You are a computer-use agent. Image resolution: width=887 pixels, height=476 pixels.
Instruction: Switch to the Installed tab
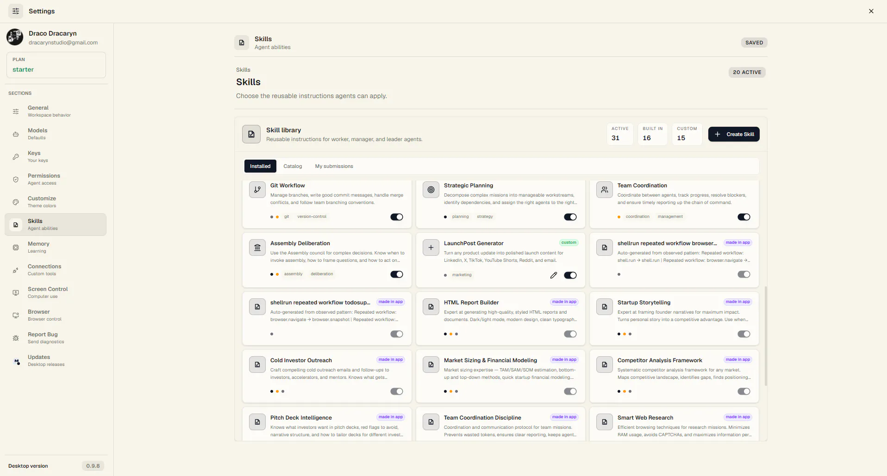pos(260,166)
